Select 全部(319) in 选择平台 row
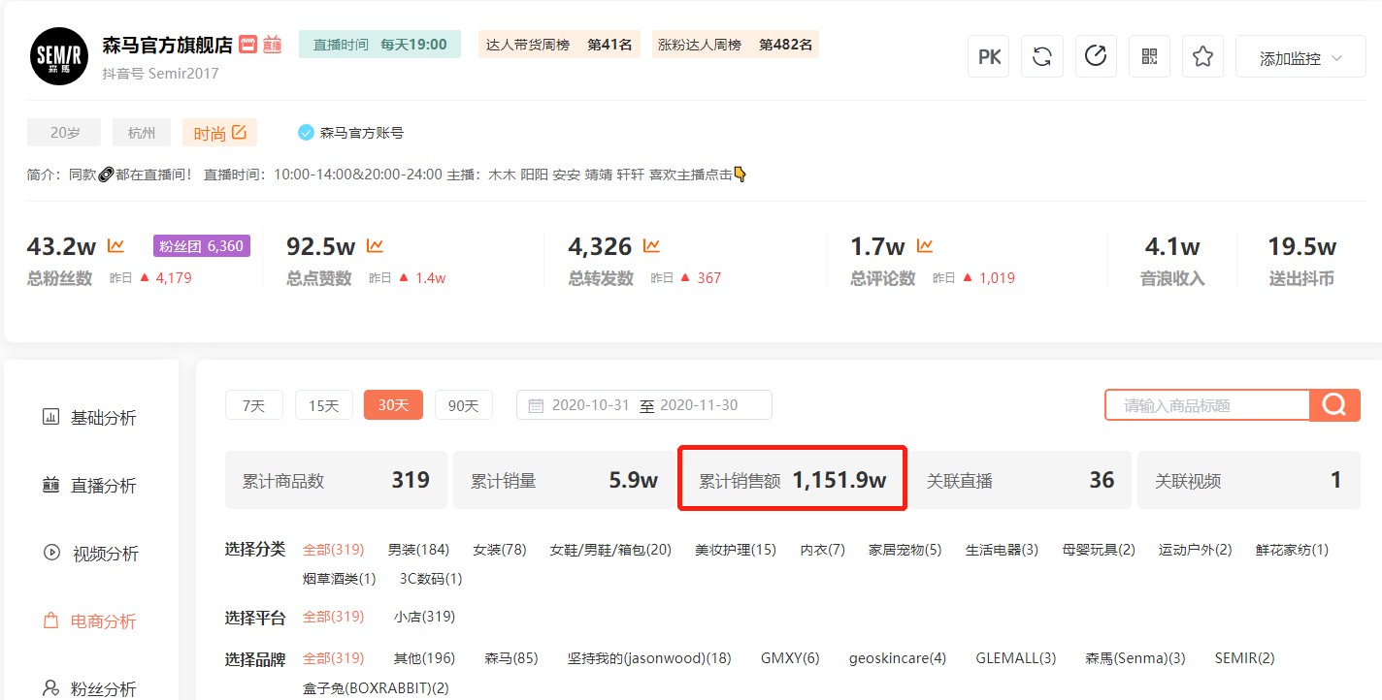Image resolution: width=1382 pixels, height=700 pixels. 334,617
